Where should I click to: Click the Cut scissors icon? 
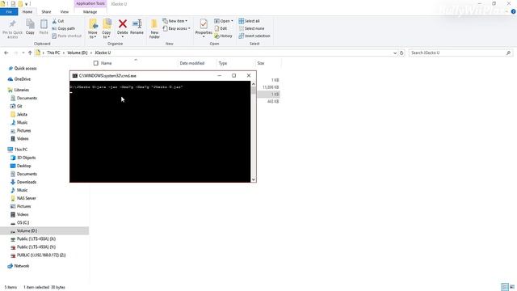(54, 21)
